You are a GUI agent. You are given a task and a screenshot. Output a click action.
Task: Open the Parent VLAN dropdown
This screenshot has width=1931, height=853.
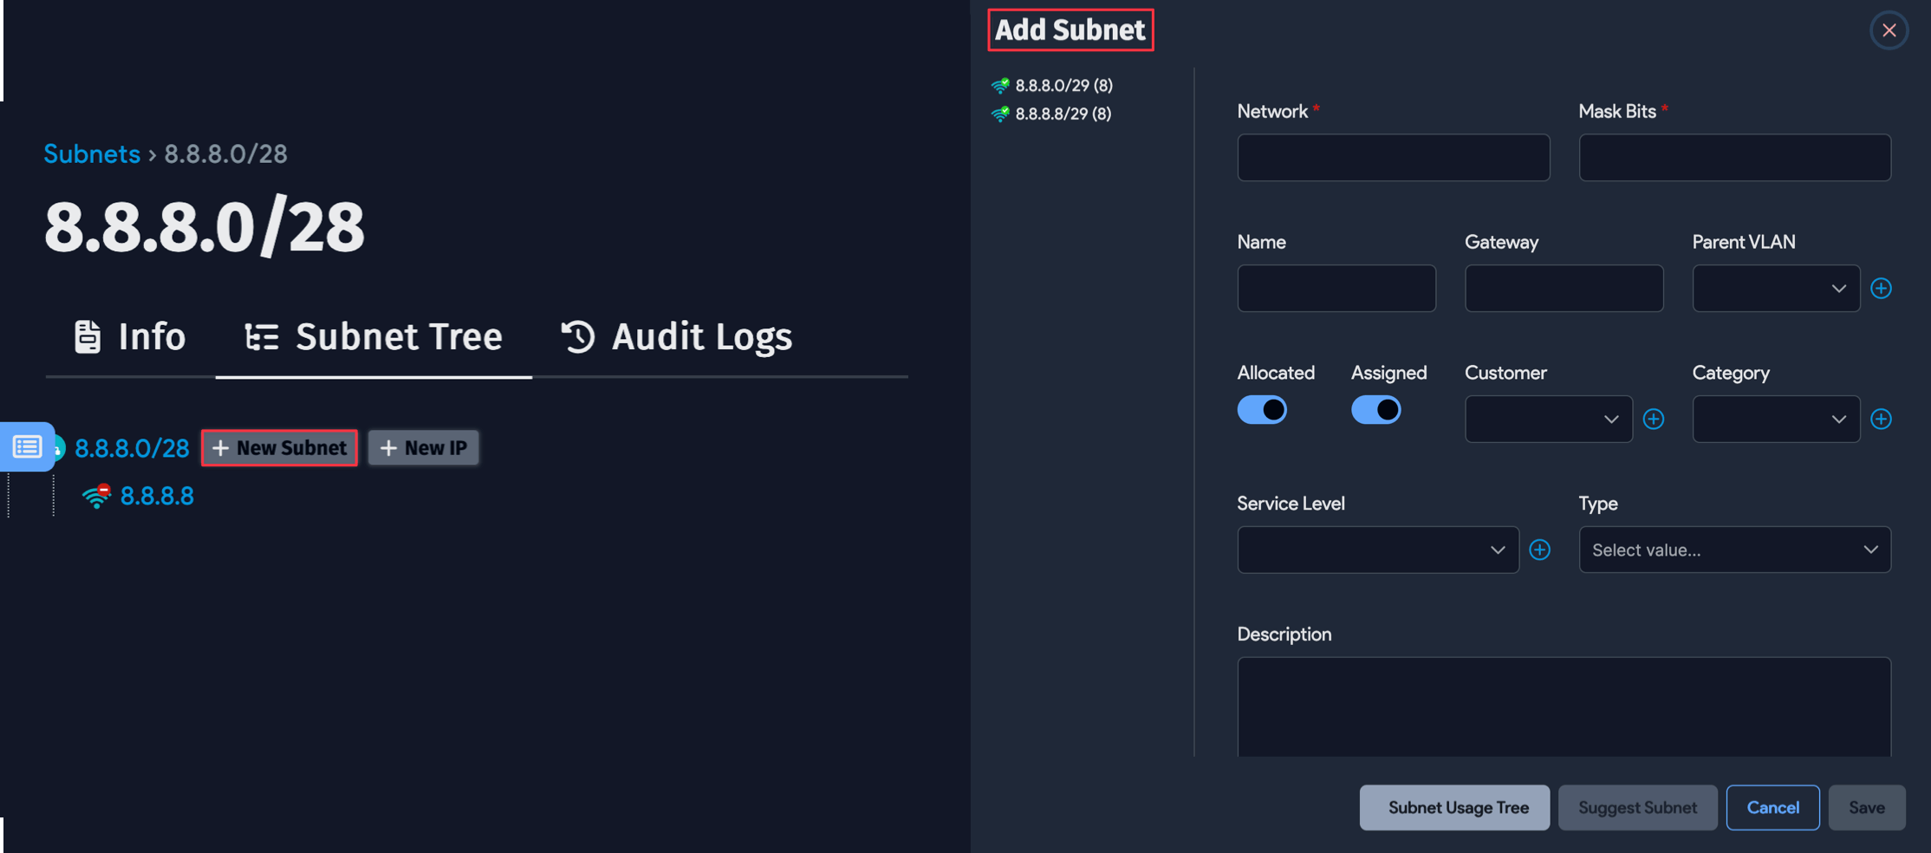(x=1776, y=288)
